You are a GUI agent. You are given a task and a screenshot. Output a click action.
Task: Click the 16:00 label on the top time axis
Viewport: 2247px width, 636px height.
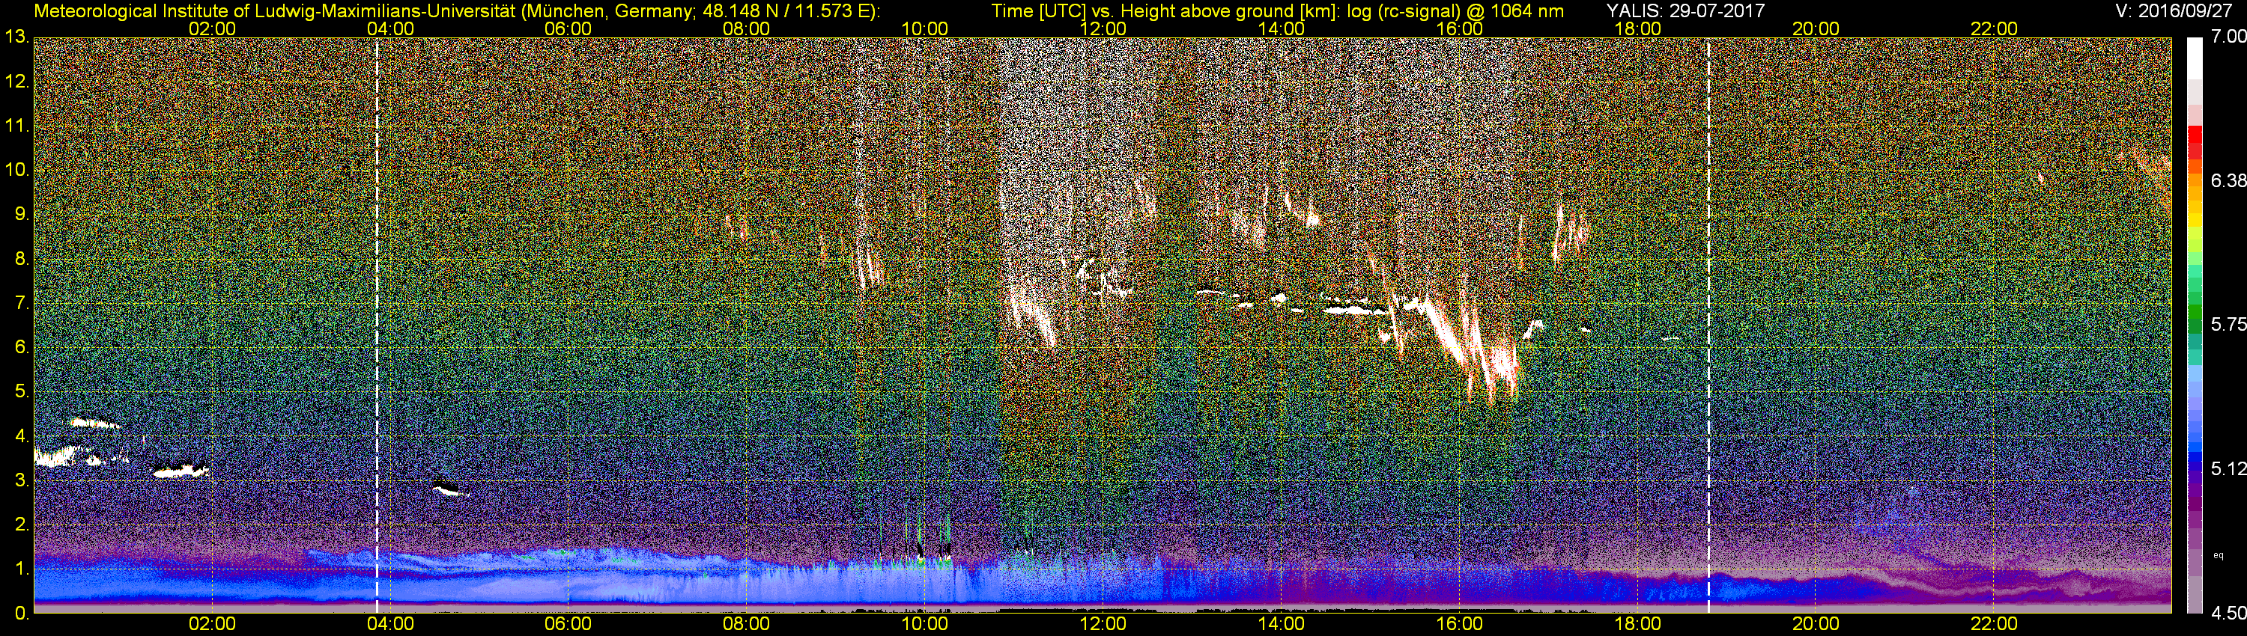pyautogui.click(x=1459, y=28)
